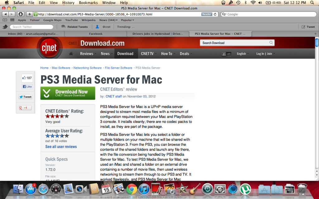Open the YouTube bookmark
The height and width of the screenshot is (199, 319).
[72, 20]
